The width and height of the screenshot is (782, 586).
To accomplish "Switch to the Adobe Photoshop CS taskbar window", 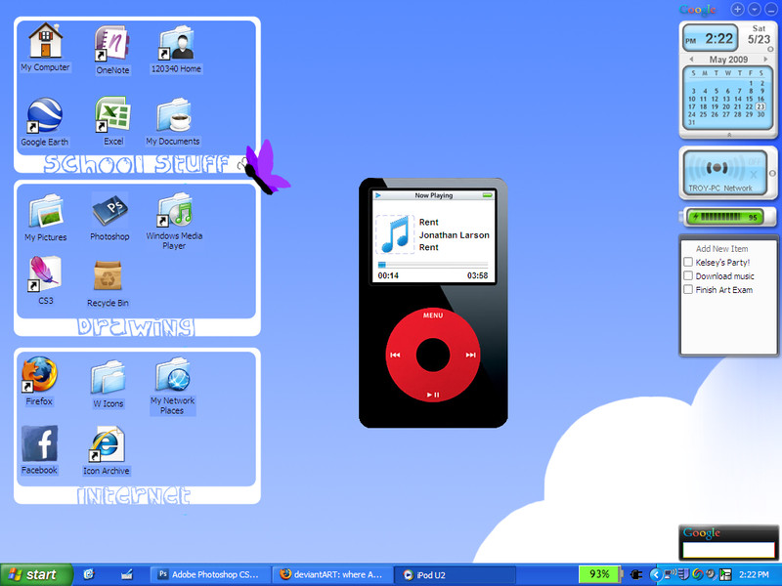I will click(210, 574).
